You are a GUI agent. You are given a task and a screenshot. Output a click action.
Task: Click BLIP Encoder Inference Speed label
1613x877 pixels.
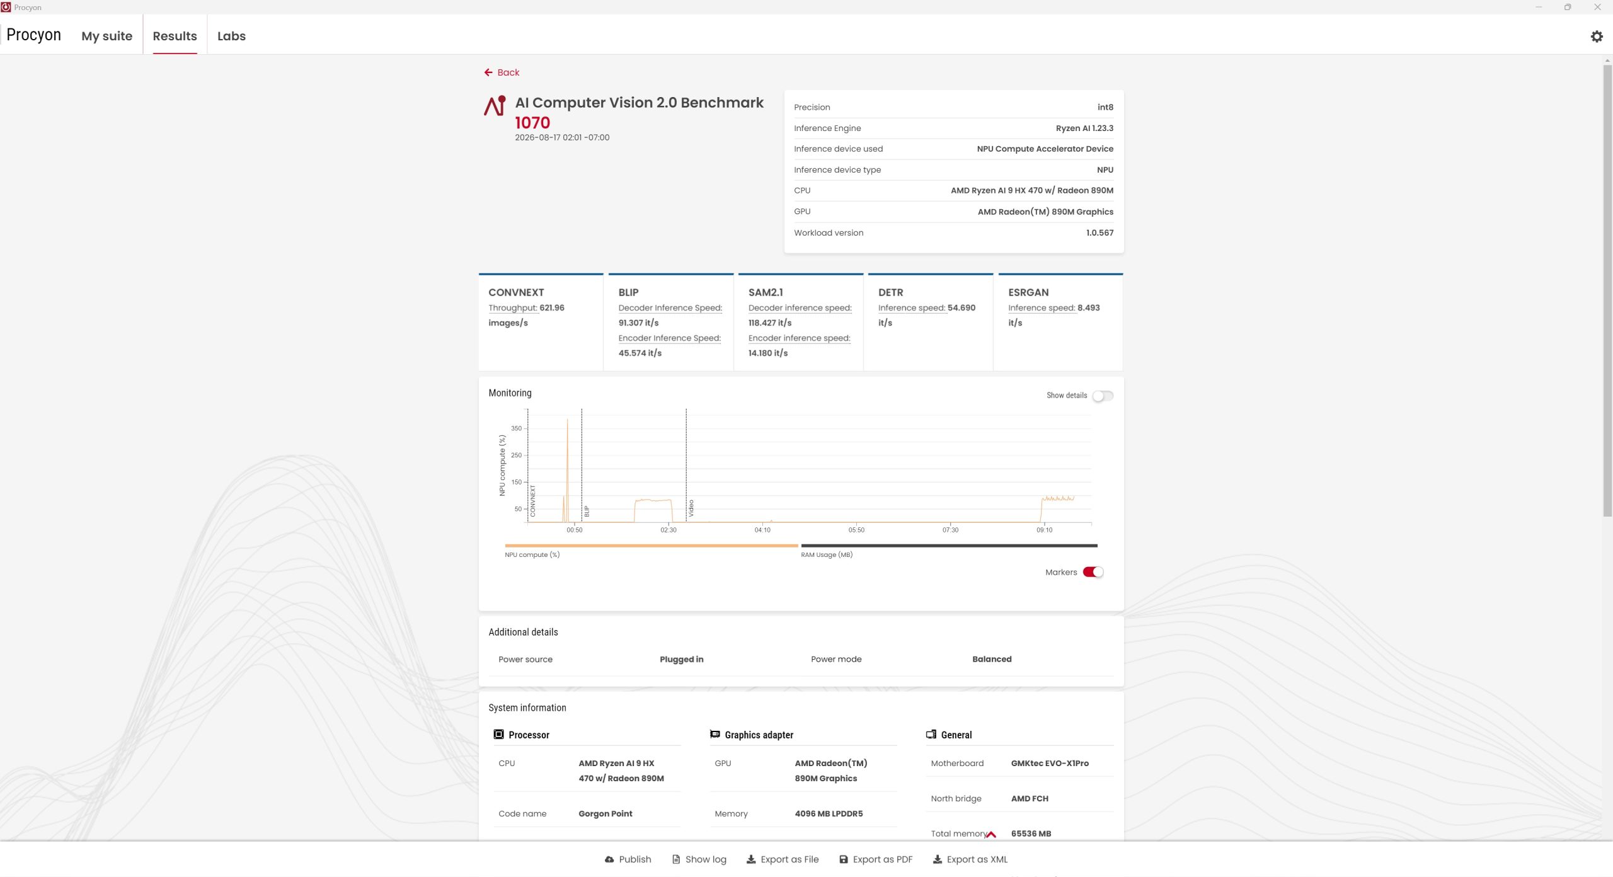coord(670,338)
